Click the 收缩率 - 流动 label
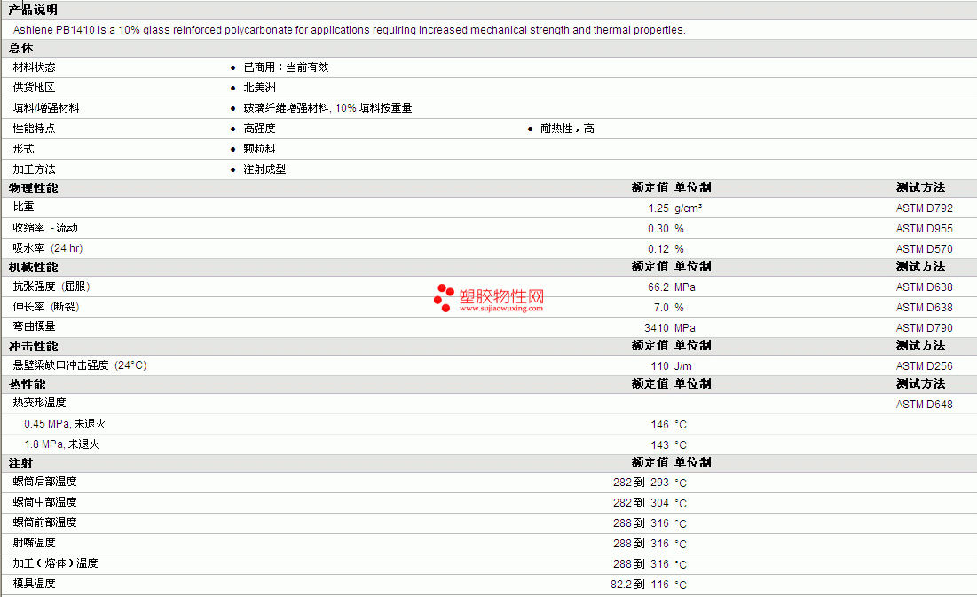The height and width of the screenshot is (597, 977). [x=45, y=228]
